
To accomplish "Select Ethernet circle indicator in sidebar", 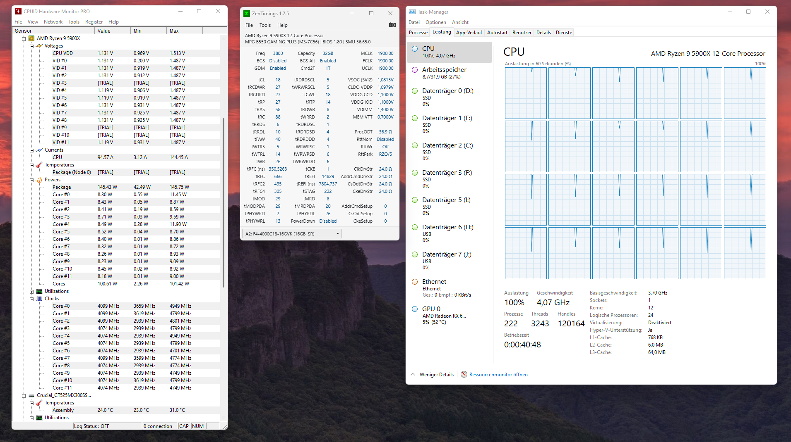I will [x=415, y=282].
